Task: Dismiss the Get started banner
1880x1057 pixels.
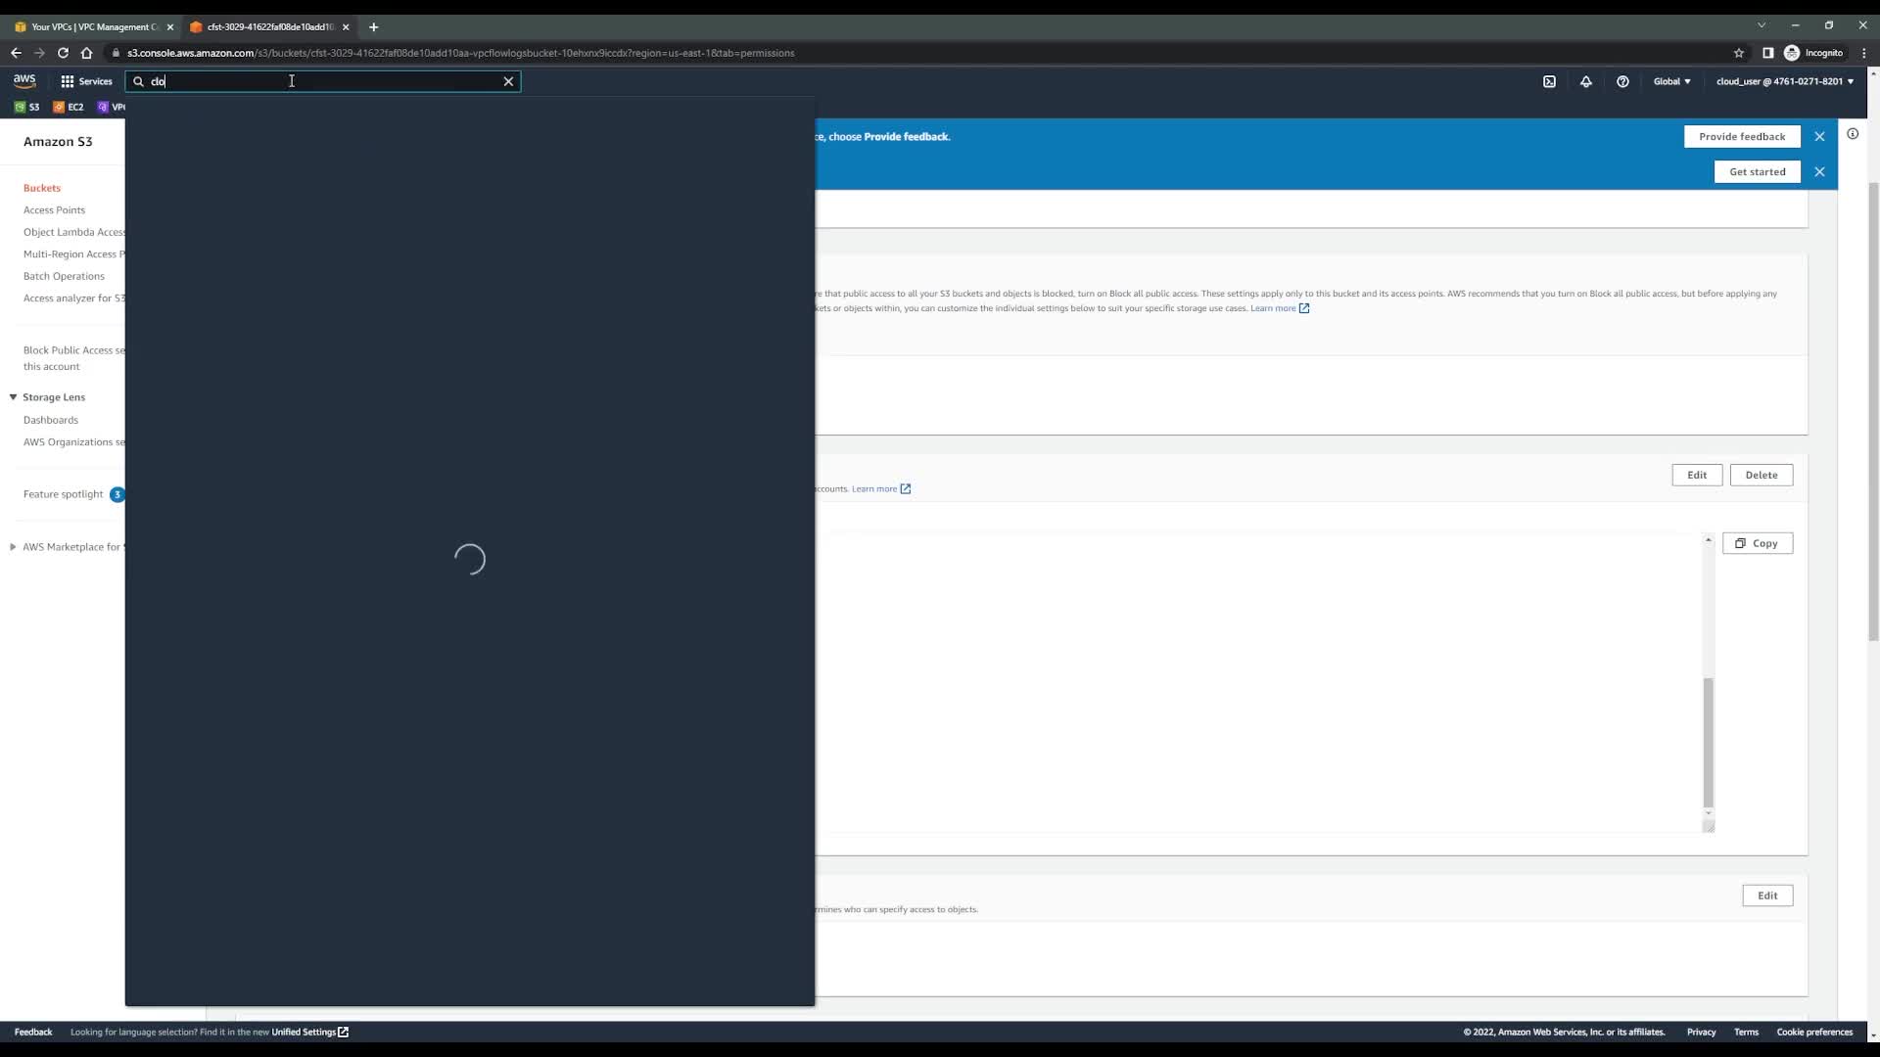Action: tap(1819, 171)
